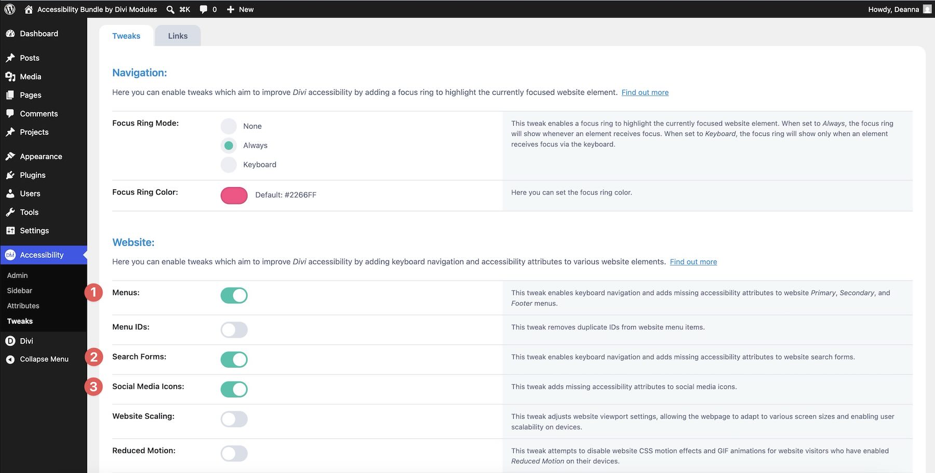Toggle the Menus tweak switch
Viewport: 935px width, 473px height.
pyautogui.click(x=234, y=296)
